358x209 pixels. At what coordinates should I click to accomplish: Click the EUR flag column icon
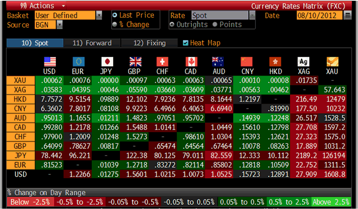tap(78, 62)
